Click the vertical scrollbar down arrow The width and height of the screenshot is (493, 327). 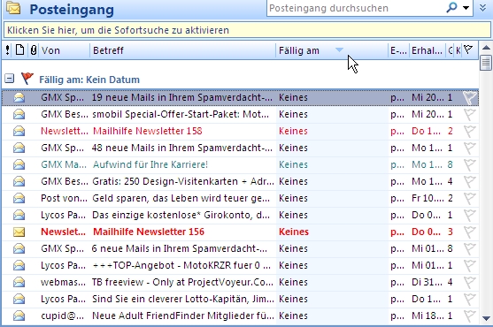(486, 318)
